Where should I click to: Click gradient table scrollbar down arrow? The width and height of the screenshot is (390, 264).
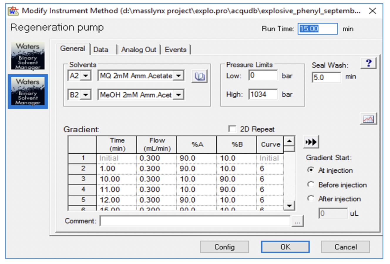tap(289, 206)
